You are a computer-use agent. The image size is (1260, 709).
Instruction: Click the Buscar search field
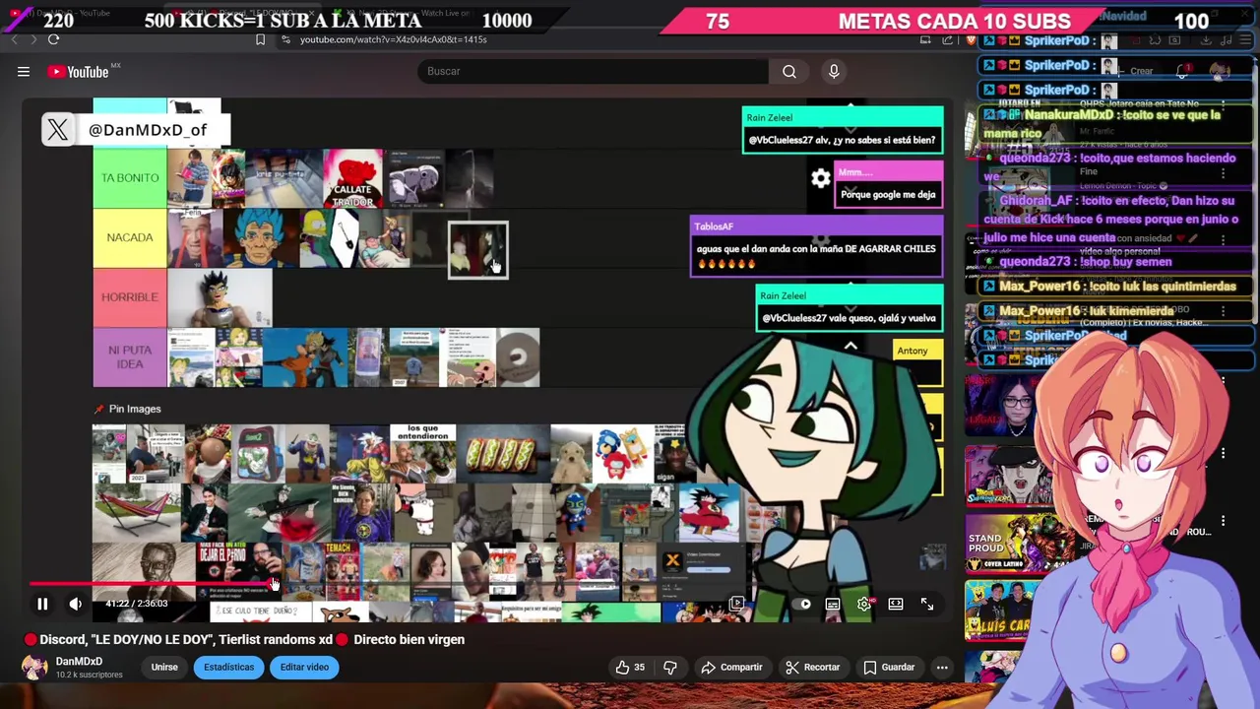click(593, 71)
